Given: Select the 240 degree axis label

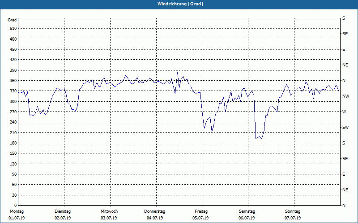Looking at the screenshot, I should coord(13,122).
